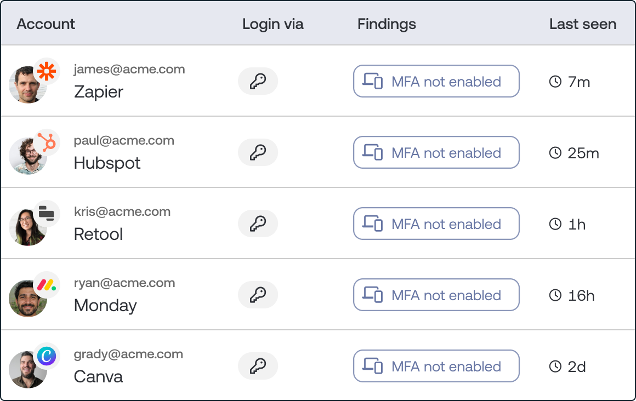Screen dimensions: 636x401
Task: Open MFA not enabled finding for Zapier
Action: [436, 82]
